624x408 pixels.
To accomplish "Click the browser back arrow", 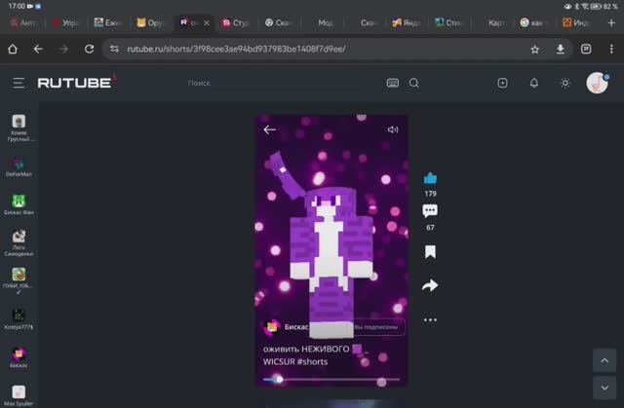I will click(38, 49).
